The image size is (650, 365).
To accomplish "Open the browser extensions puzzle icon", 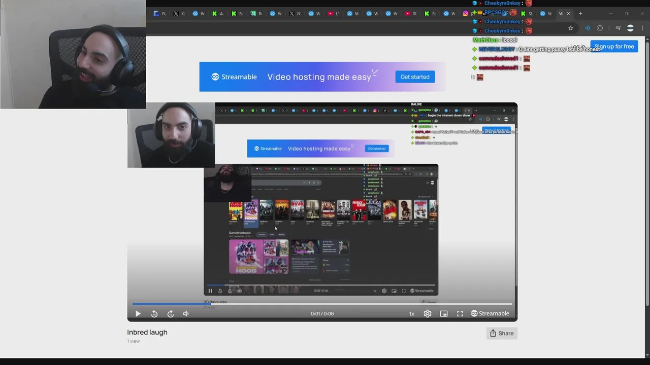I will click(x=600, y=28).
